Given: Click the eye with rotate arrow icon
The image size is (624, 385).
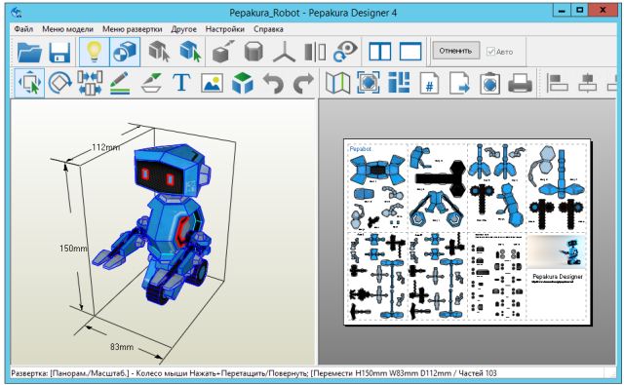Looking at the screenshot, I should (345, 52).
